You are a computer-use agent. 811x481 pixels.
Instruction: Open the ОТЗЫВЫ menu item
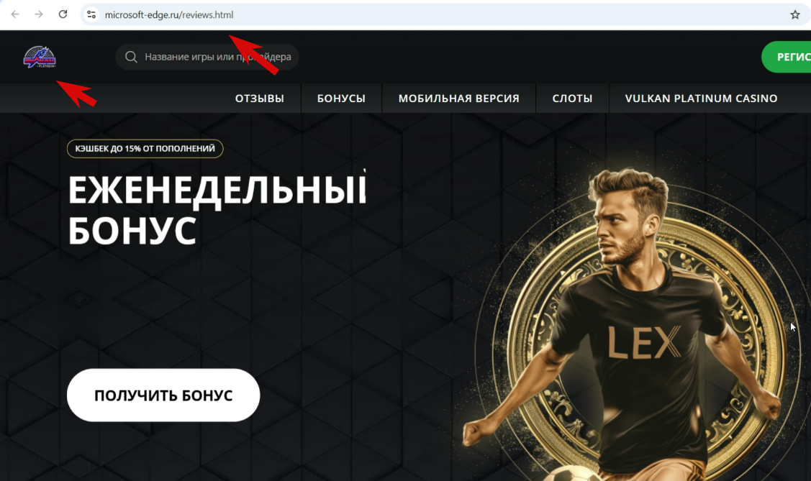(x=260, y=99)
